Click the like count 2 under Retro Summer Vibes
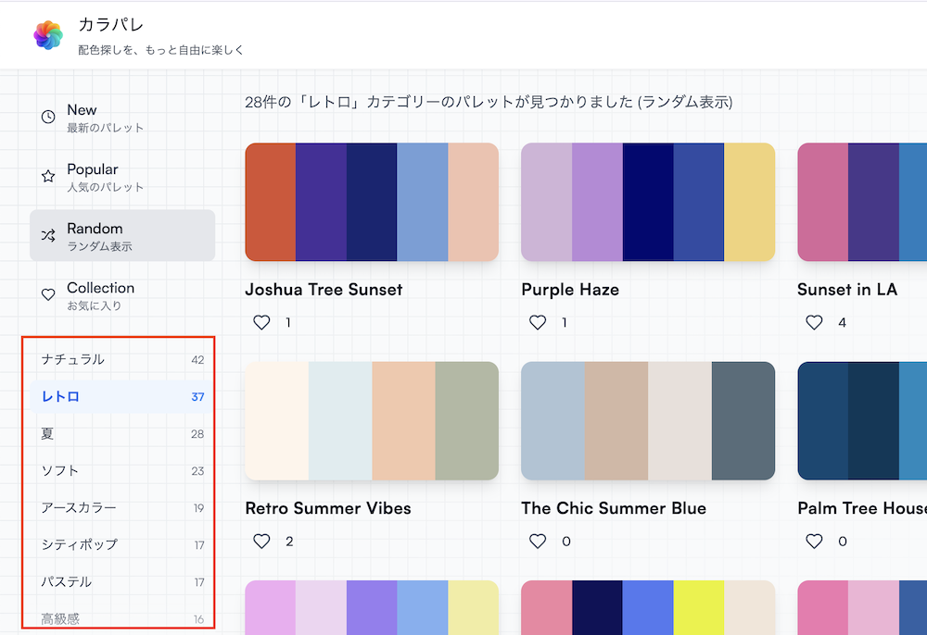 coord(289,542)
